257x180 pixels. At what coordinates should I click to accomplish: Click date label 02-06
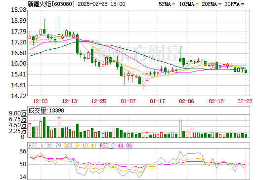click(x=187, y=101)
